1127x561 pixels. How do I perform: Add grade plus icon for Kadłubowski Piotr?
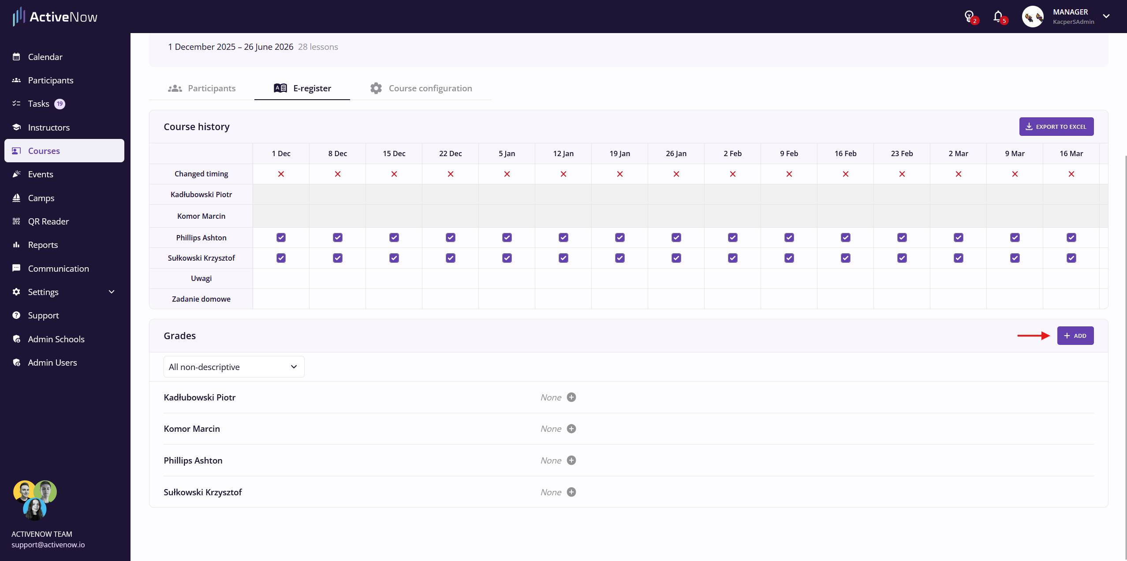point(571,397)
